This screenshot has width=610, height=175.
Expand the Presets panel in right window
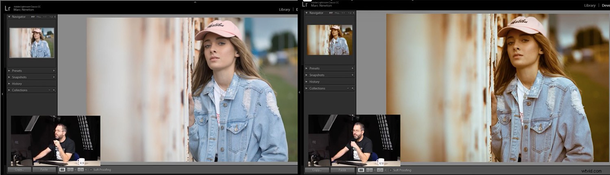pyautogui.click(x=307, y=69)
